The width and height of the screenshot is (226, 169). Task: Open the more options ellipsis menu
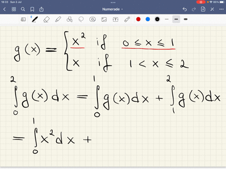coord(221,9)
